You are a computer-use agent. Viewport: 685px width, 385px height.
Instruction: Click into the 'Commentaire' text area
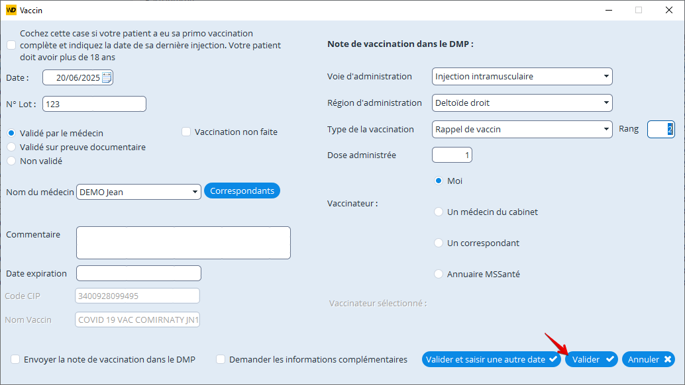(x=183, y=243)
